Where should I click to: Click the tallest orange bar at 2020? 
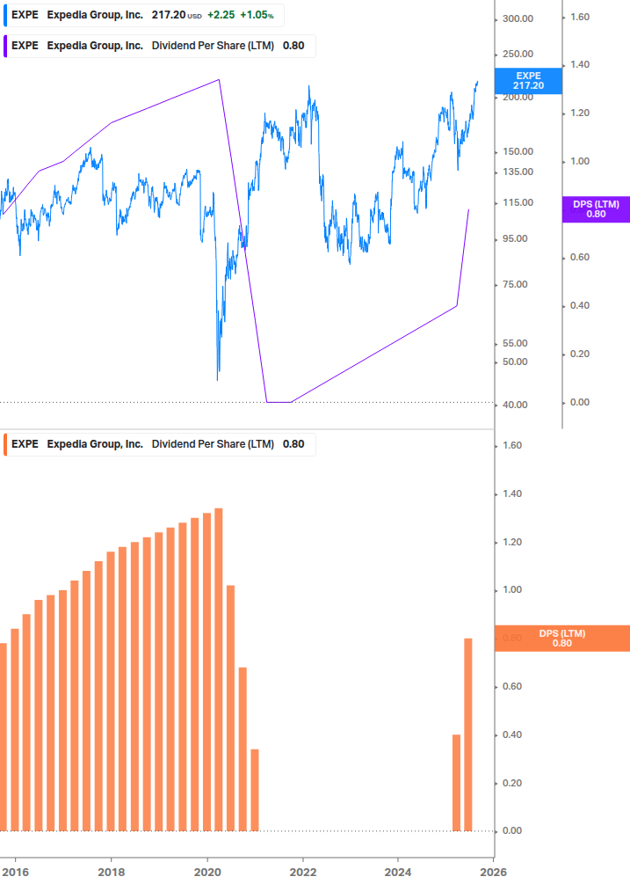(x=219, y=669)
